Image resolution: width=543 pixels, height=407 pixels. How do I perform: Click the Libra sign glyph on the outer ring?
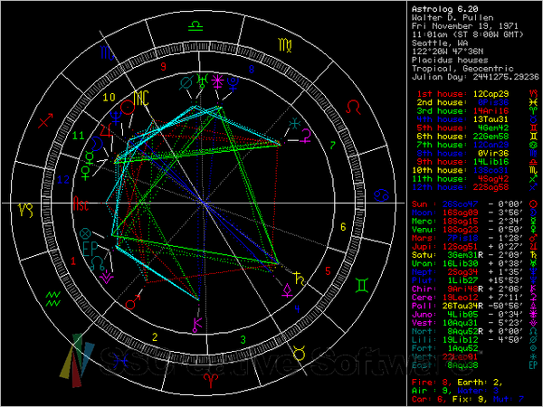point(195,25)
